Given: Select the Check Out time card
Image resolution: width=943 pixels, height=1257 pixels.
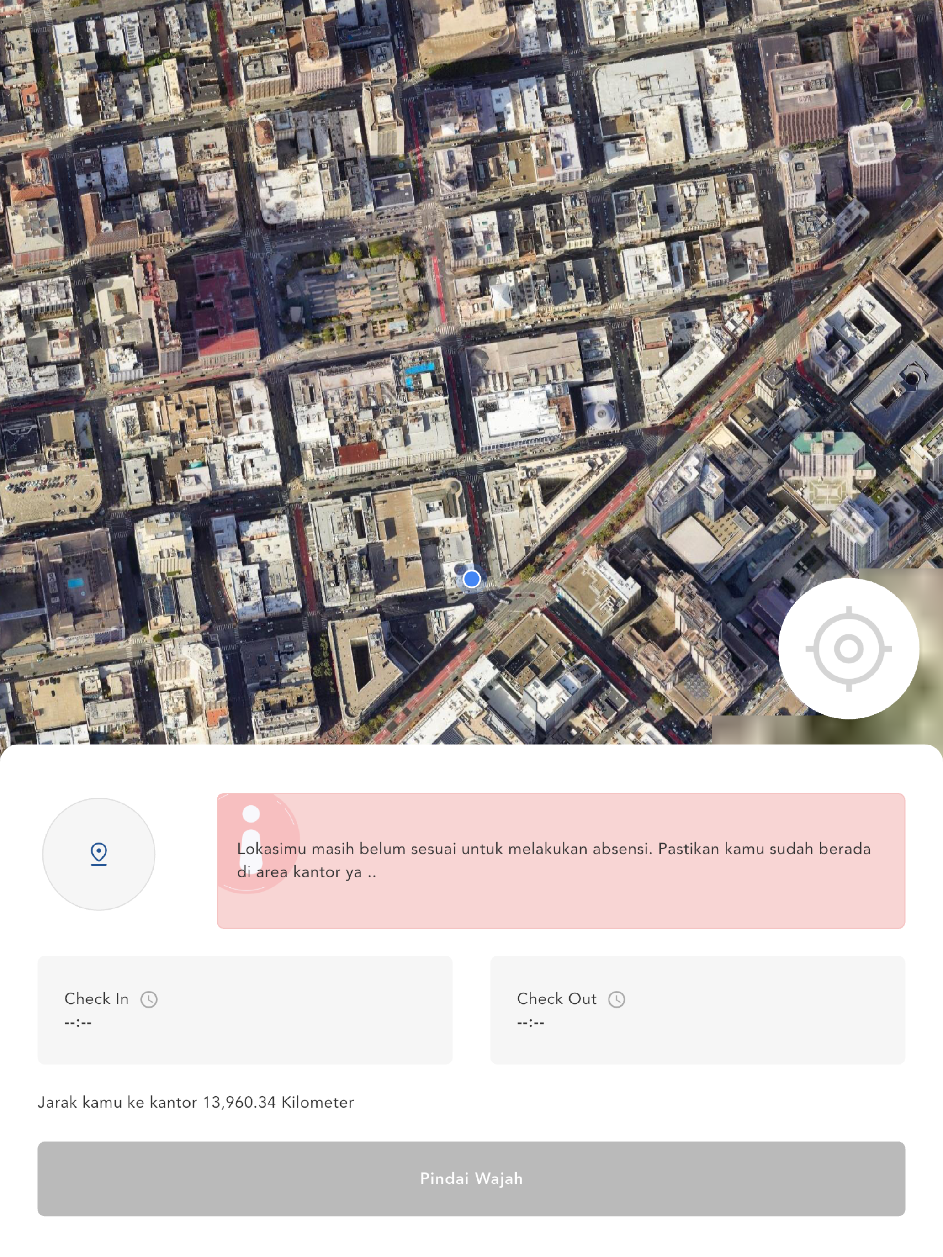Looking at the screenshot, I should click(698, 1010).
